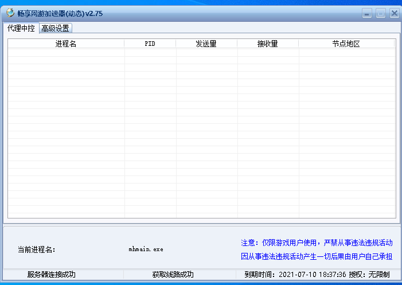The image size is (402, 285).
Task: Switch to the 高级设置 tab
Action: 56,28
